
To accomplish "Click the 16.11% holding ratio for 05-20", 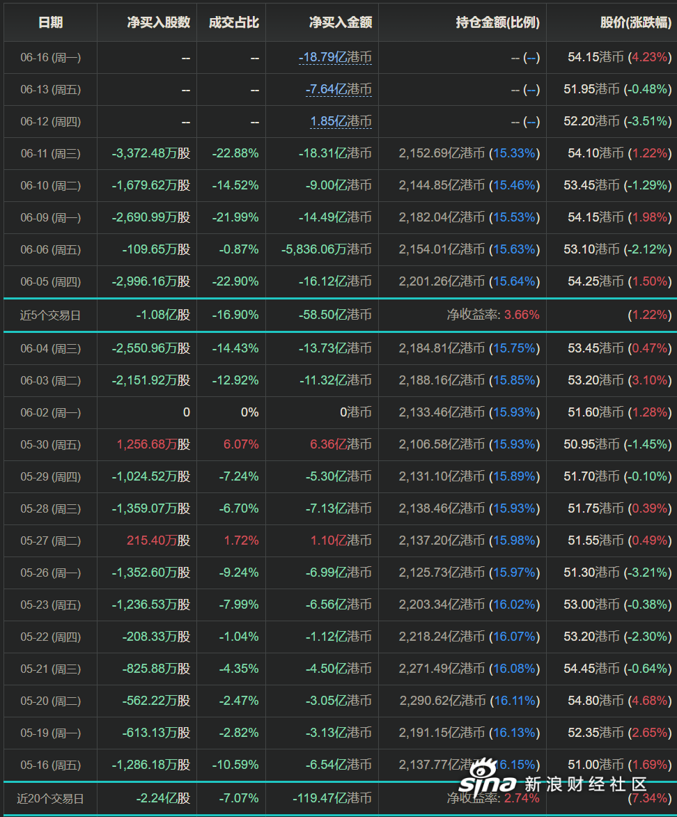I will click(515, 701).
